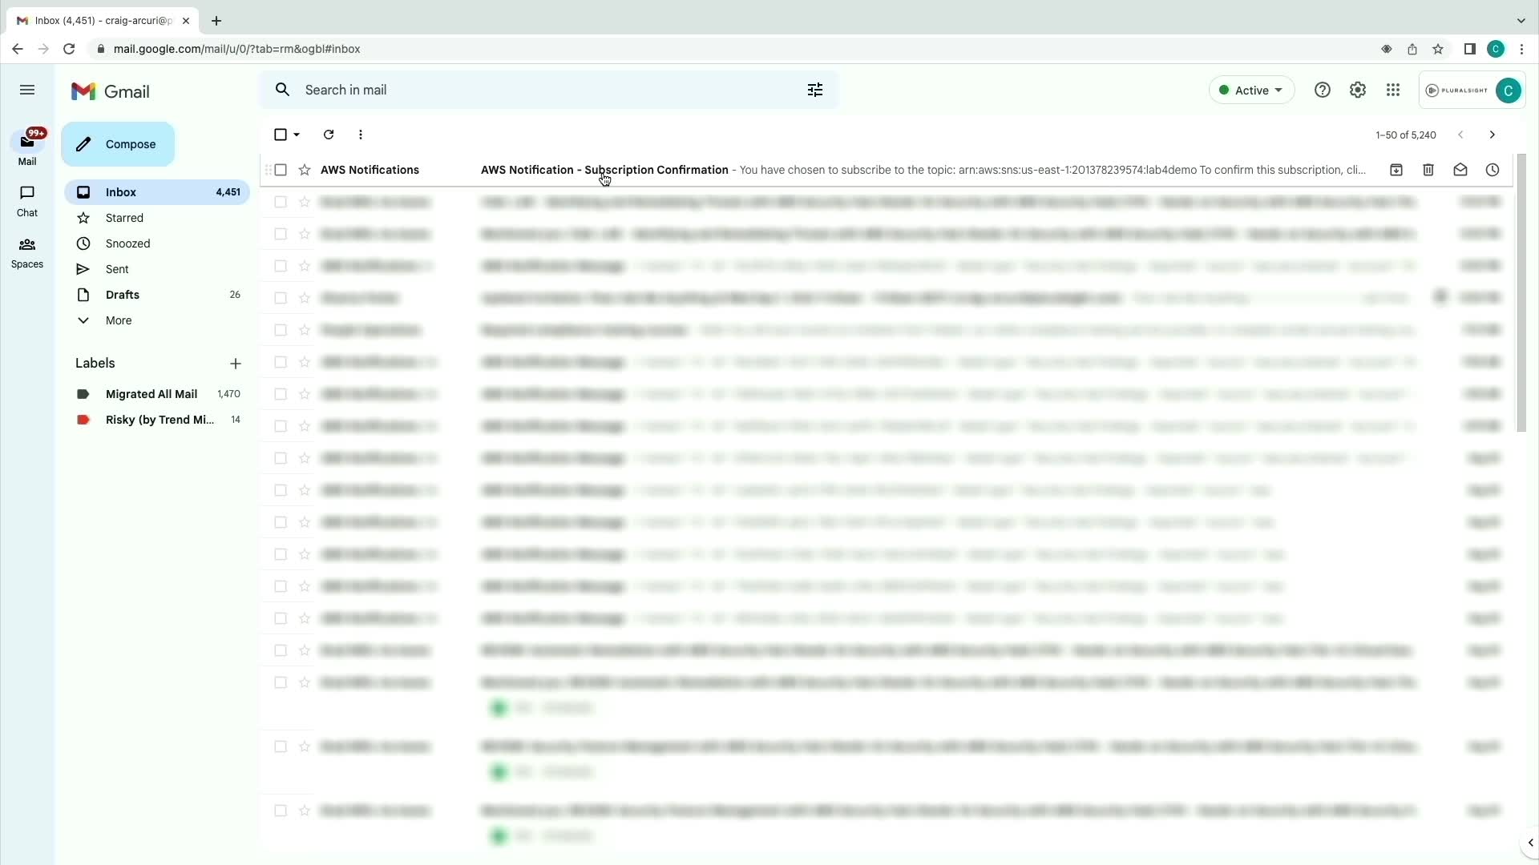Refresh the inbox
Viewport: 1539px width, 865px height.
tap(329, 135)
